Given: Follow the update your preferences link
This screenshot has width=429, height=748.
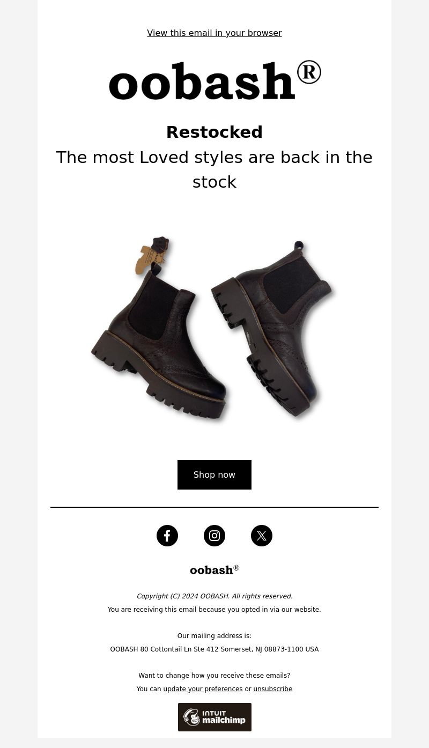Looking at the screenshot, I should pyautogui.click(x=203, y=689).
